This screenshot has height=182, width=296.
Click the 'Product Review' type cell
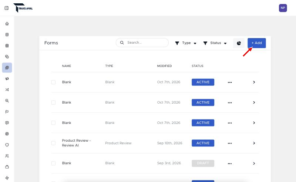[118, 143]
